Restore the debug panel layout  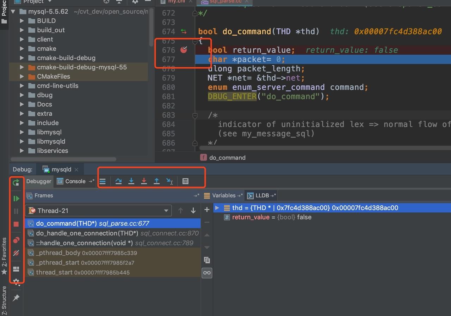16,269
